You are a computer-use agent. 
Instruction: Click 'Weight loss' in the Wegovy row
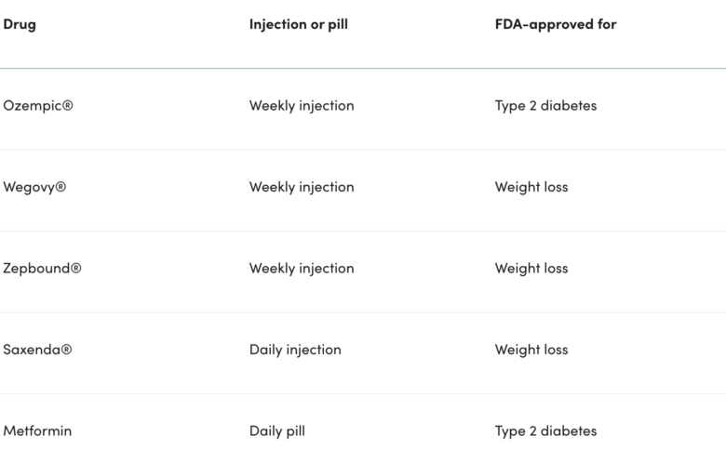(x=531, y=187)
